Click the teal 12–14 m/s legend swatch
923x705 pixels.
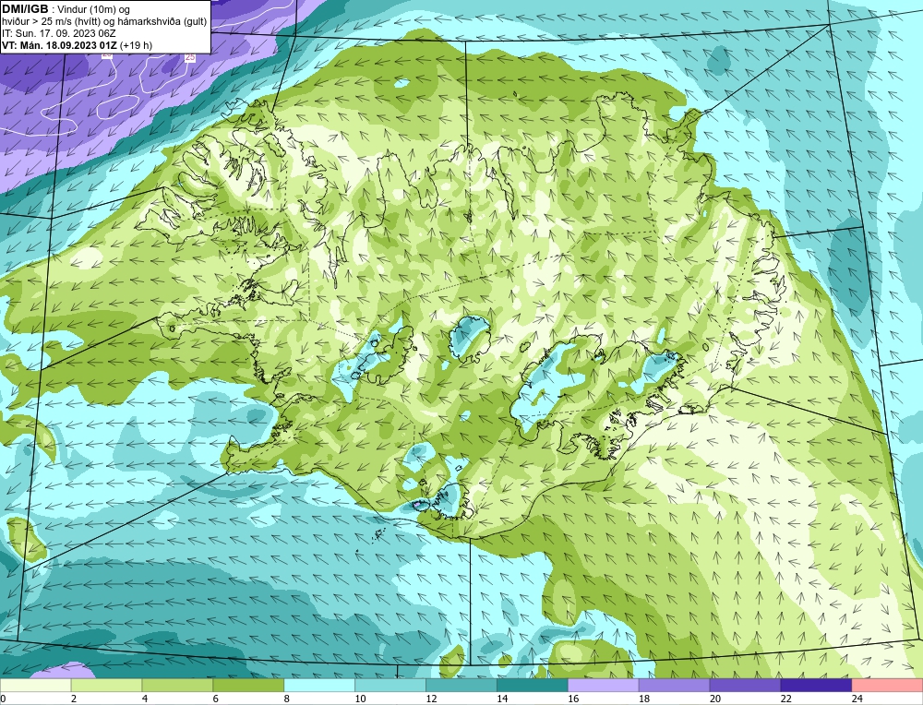click(x=461, y=685)
